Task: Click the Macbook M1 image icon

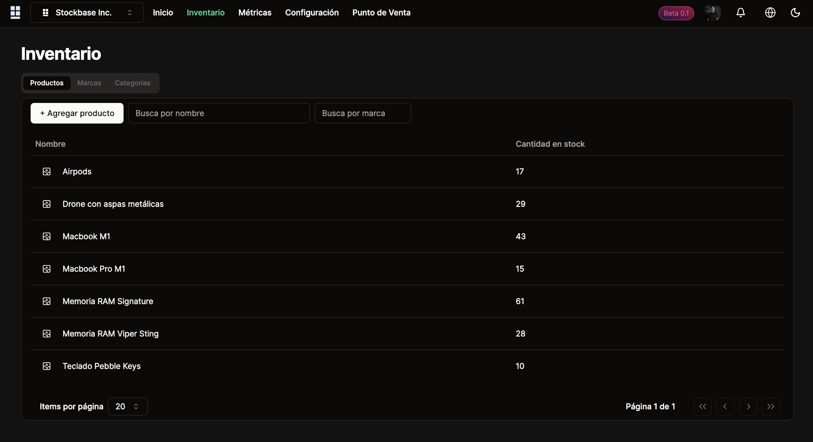Action: tap(47, 236)
